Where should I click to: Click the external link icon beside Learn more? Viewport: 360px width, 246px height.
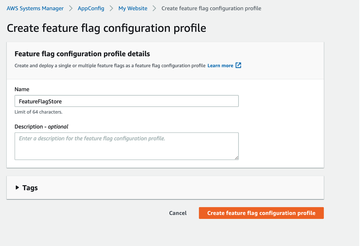point(238,65)
